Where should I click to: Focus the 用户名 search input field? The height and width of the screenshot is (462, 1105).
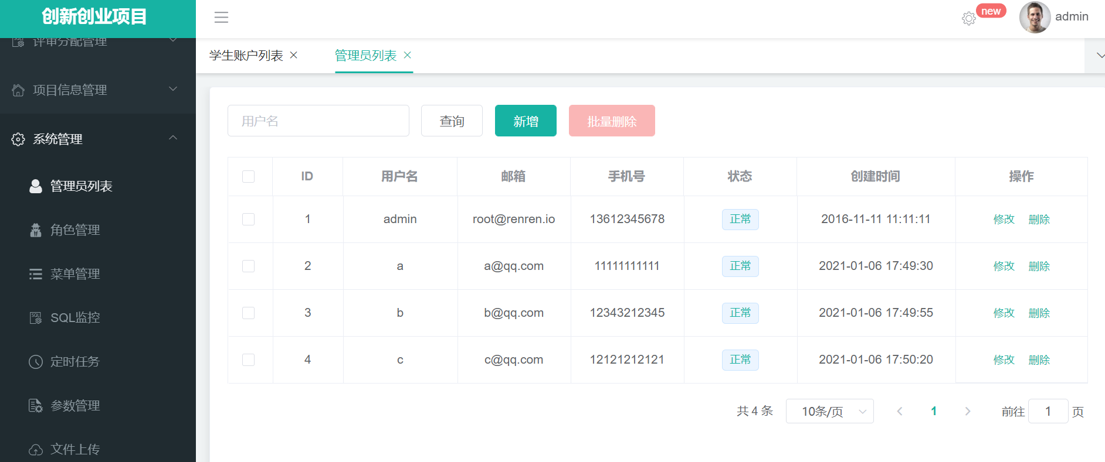(x=318, y=121)
